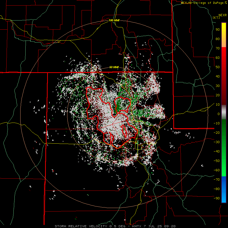This screenshot has height=228, width=228.
Task: Select the "10" value on velocity scale
Action: (x=218, y=105)
